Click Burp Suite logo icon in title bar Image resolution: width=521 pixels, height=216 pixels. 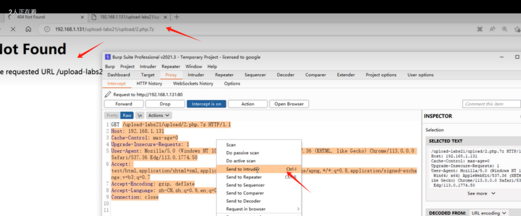(x=108, y=57)
